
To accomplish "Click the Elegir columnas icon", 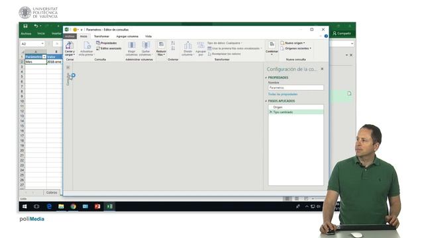I will 132,46.
